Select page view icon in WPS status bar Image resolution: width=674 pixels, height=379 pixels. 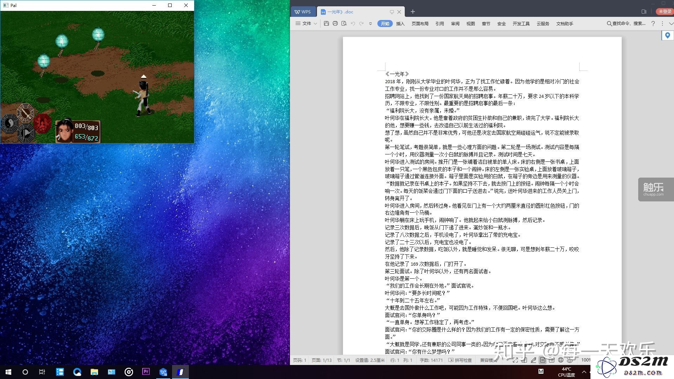pos(542,360)
